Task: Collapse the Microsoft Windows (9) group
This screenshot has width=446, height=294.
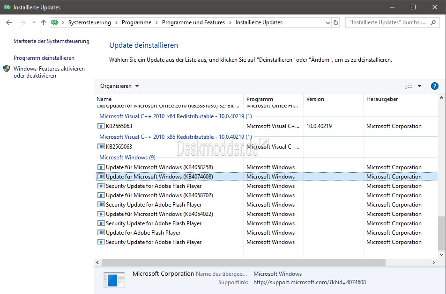Action: point(127,158)
